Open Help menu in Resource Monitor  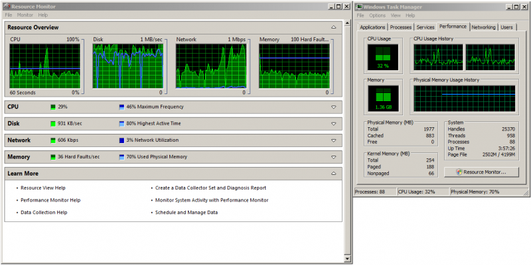pos(43,15)
